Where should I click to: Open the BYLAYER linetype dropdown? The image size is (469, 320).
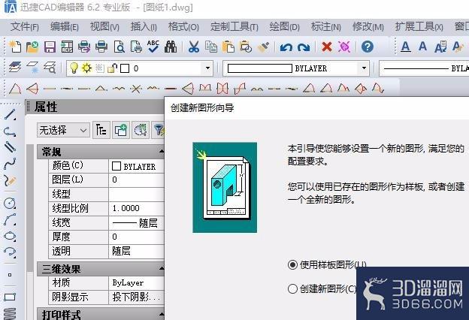click(x=425, y=68)
